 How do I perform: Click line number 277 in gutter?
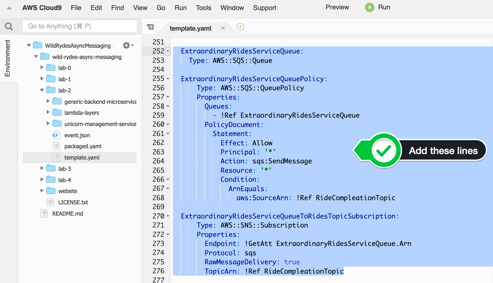158,280
